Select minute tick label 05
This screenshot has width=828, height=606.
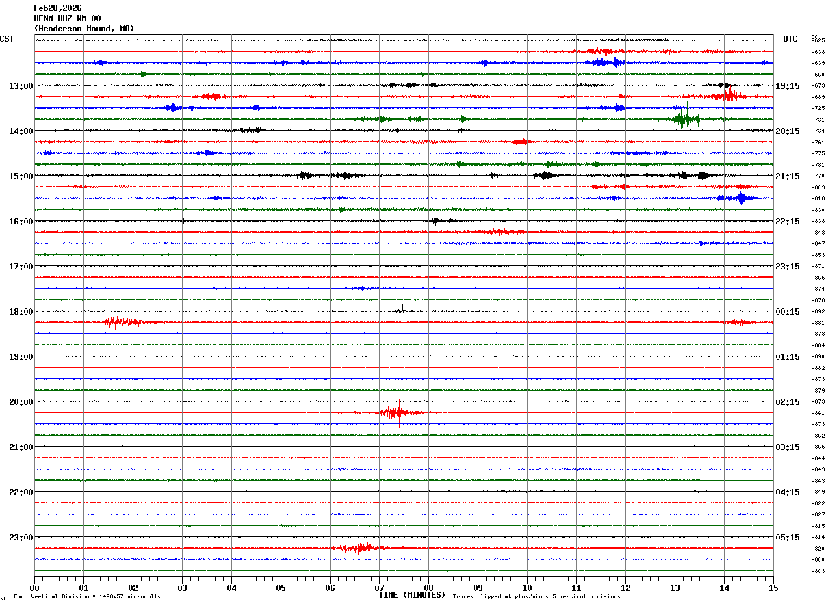[x=281, y=588]
